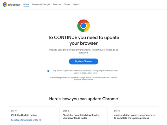Select the Safety navigation item
This screenshot has width=167, height=125.
(67, 4)
